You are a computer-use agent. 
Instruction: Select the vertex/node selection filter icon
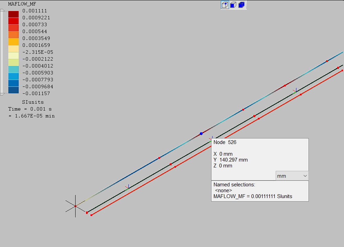(x=225, y=5)
